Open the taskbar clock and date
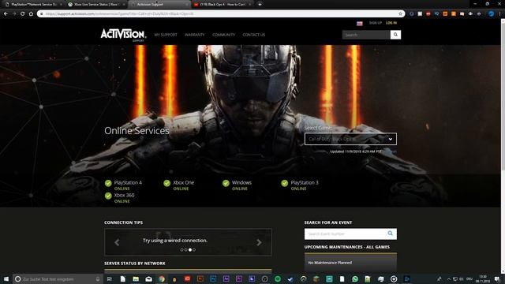 point(483,278)
